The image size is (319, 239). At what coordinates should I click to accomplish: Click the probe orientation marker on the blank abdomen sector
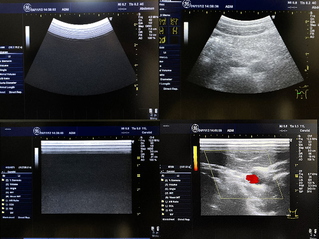click(111, 19)
